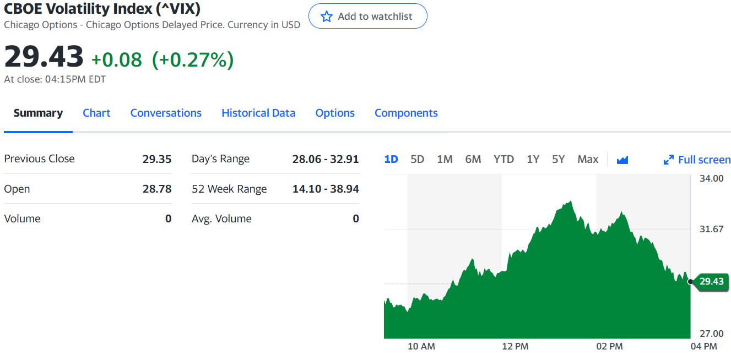Image resolution: width=731 pixels, height=355 pixels.
Task: View the Components tab
Action: pos(406,113)
